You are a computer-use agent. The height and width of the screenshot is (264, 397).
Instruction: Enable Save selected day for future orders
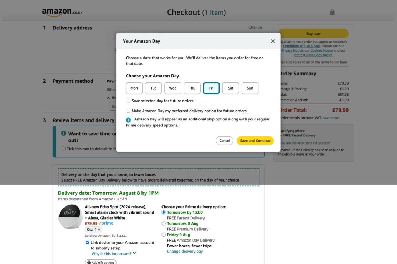point(128,101)
